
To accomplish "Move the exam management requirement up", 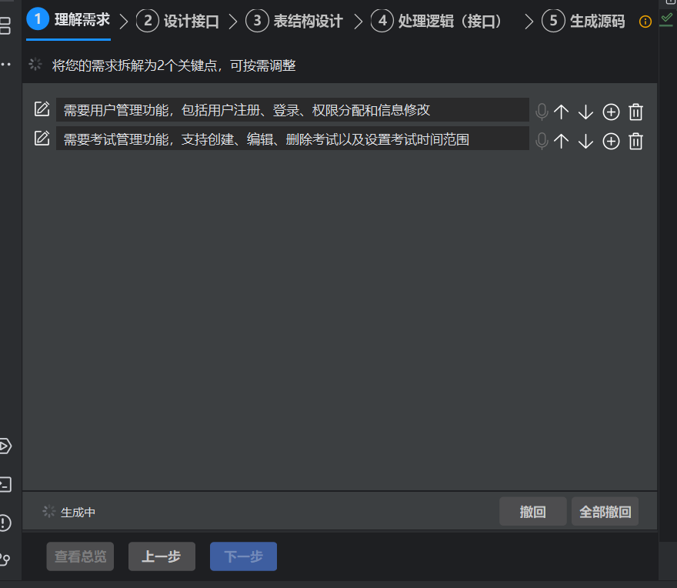I will click(x=562, y=141).
